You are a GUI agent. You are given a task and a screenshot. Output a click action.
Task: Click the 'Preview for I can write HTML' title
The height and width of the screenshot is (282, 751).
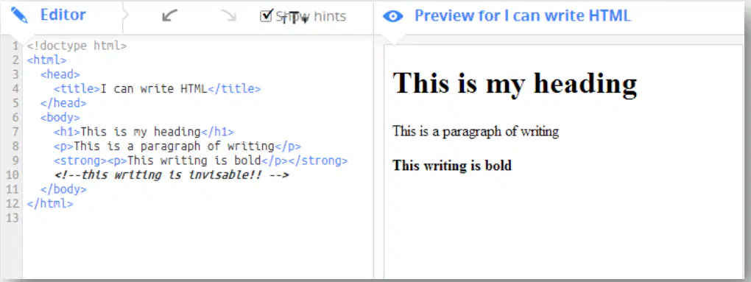pyautogui.click(x=523, y=15)
